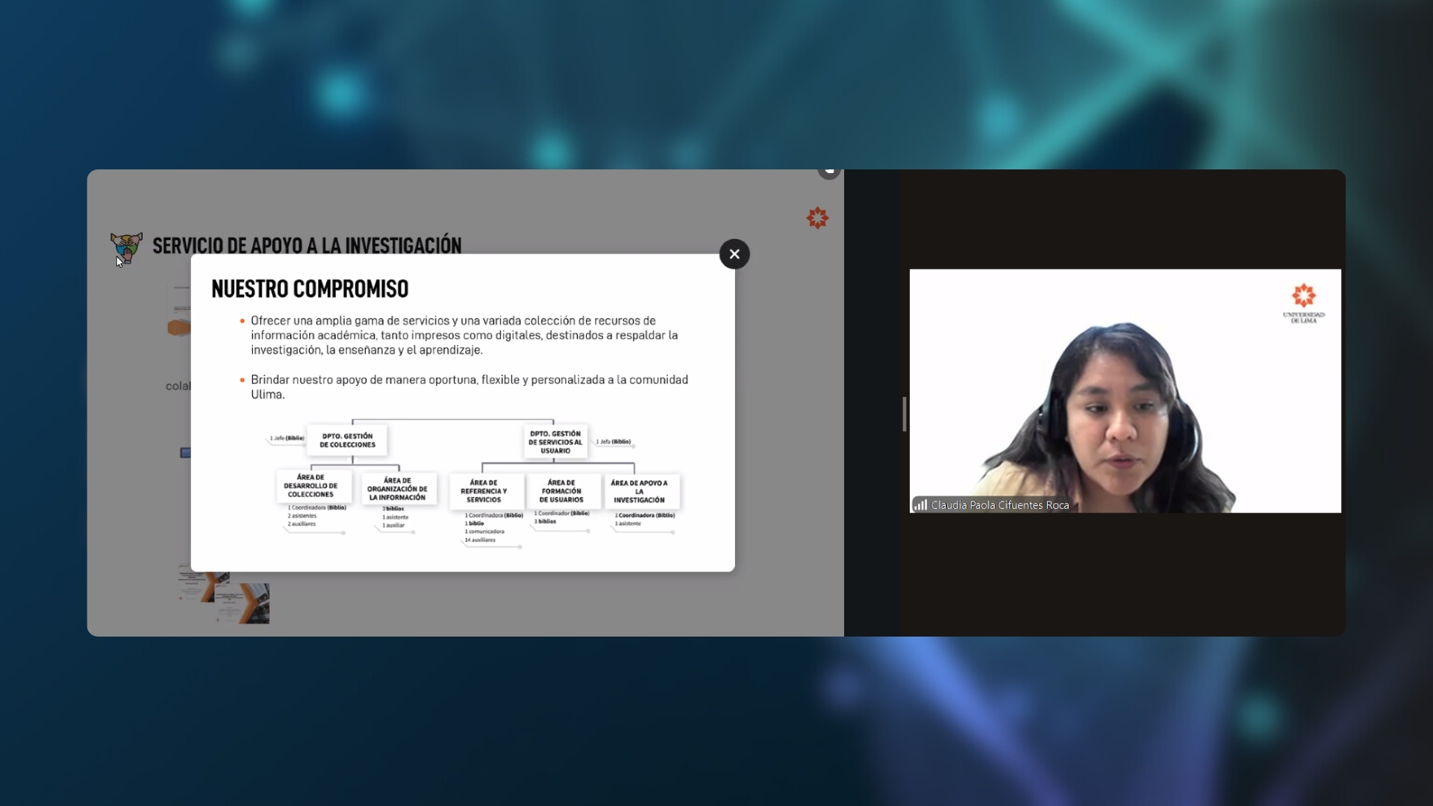1433x806 pixels.
Task: Click the small blue icon at the left slide edge
Action: pyautogui.click(x=185, y=453)
